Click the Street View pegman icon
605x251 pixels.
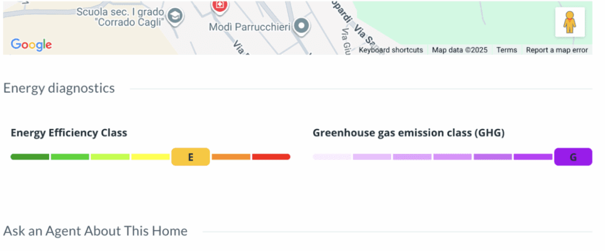[570, 22]
